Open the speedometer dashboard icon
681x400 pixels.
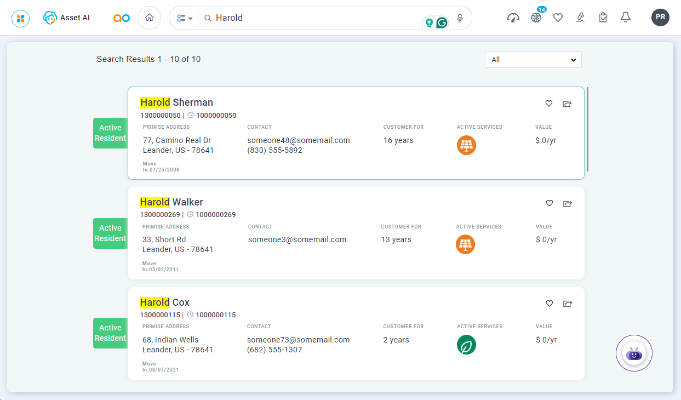[x=513, y=18]
